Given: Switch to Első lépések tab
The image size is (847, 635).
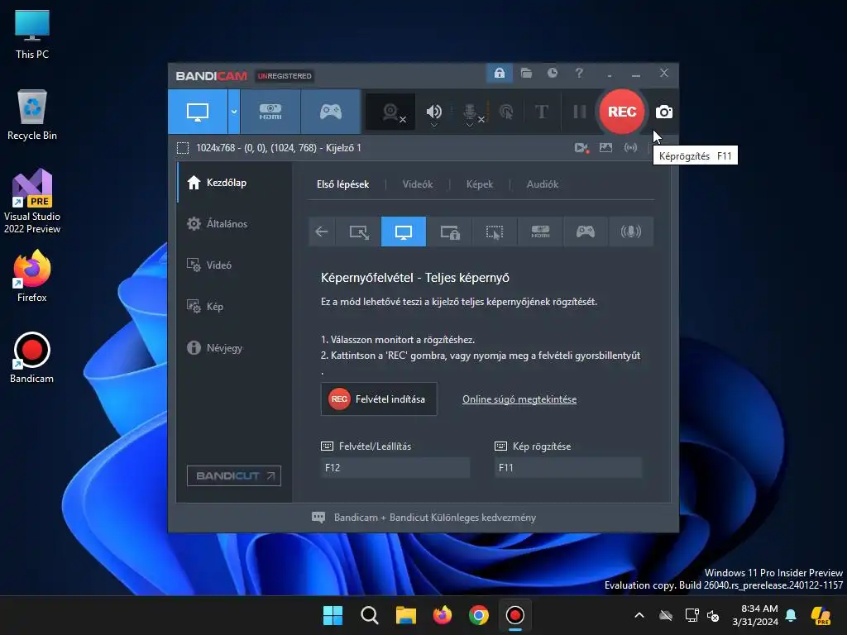Looking at the screenshot, I should pos(342,184).
